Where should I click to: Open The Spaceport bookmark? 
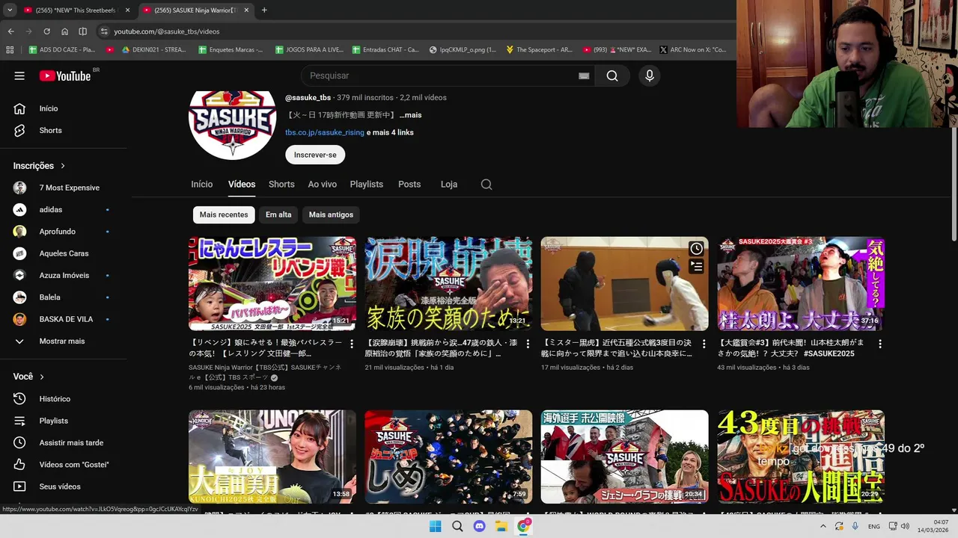click(539, 50)
